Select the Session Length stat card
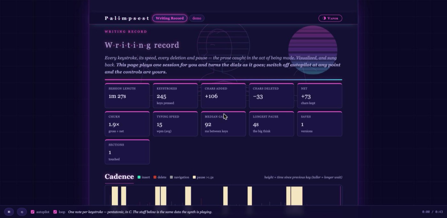This screenshot has width=447, height=218. [x=127, y=96]
